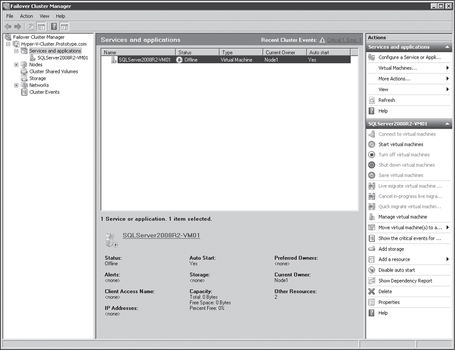Open the Add a resource submenu arrow
The width and height of the screenshot is (455, 350).
[x=448, y=260]
